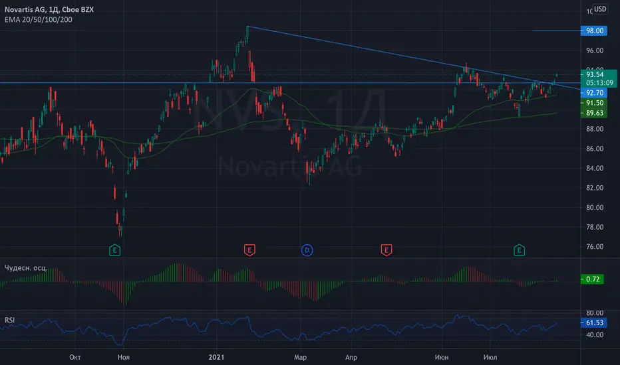Click the 98.00 blue price label
Image resolution: width=620 pixels, height=365 pixels.
click(594, 31)
